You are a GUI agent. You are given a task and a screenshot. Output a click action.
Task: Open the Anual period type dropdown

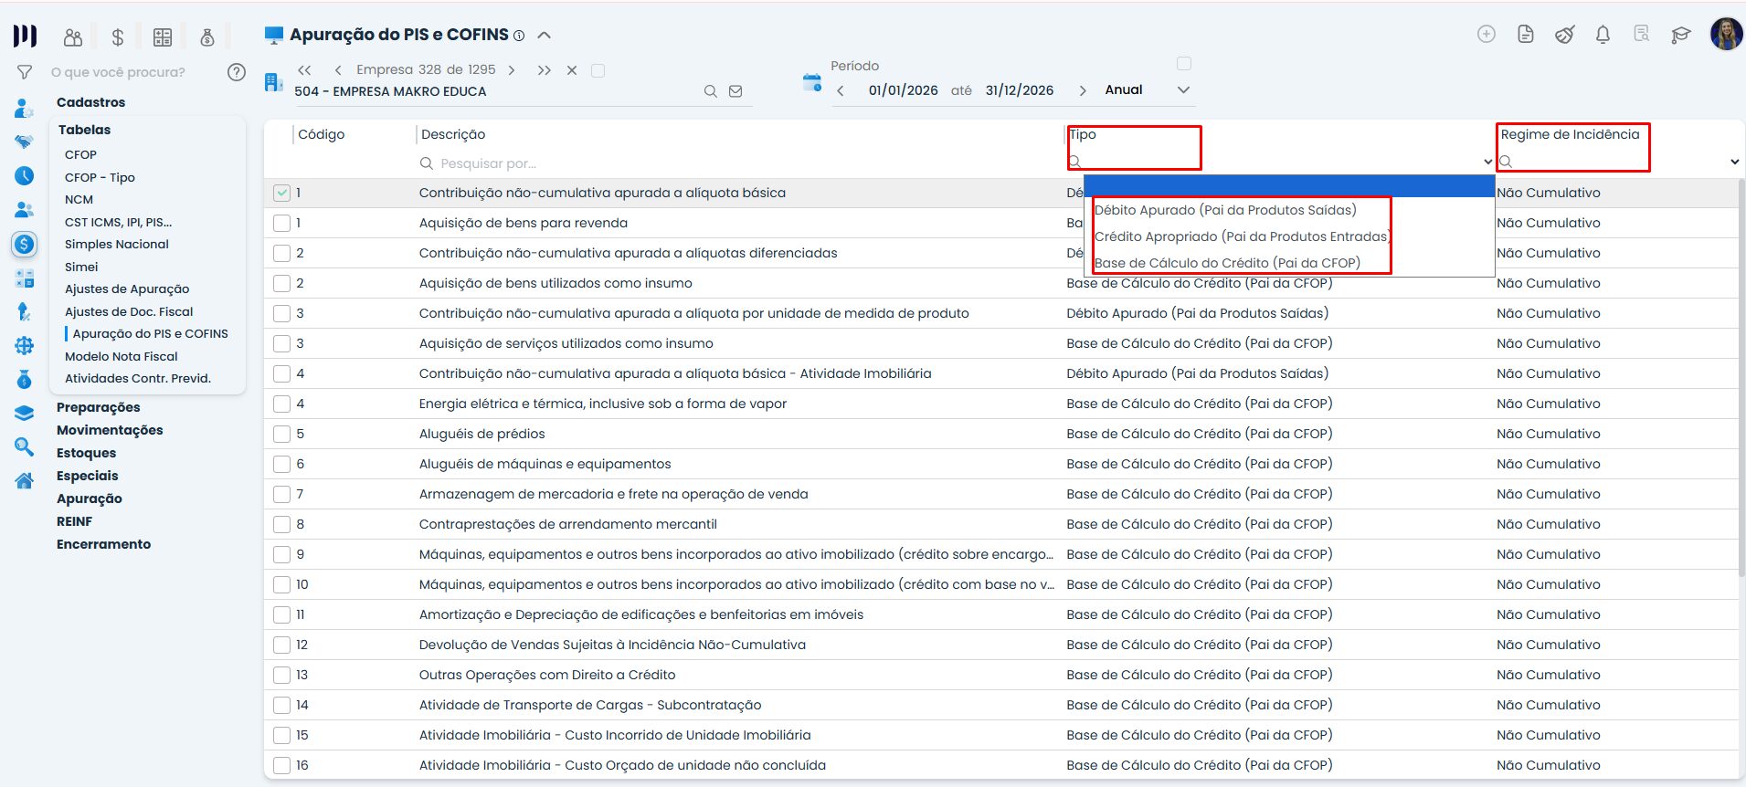(x=1147, y=89)
